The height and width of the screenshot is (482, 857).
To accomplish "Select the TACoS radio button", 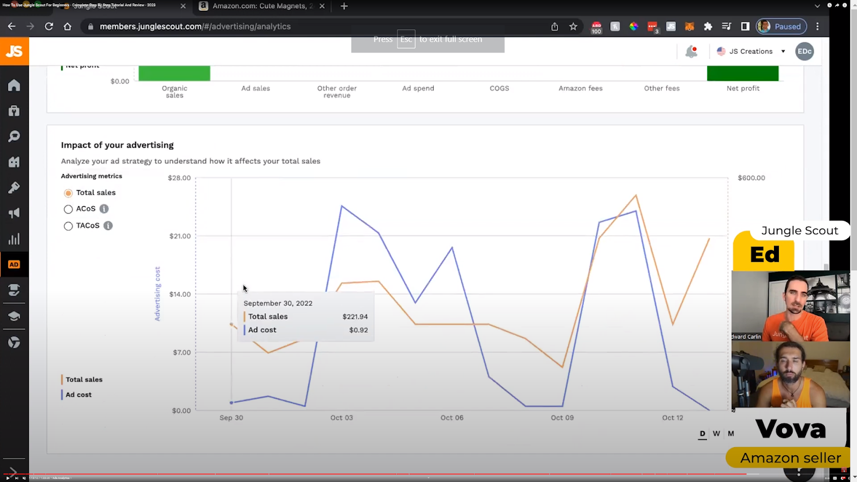I will (68, 226).
